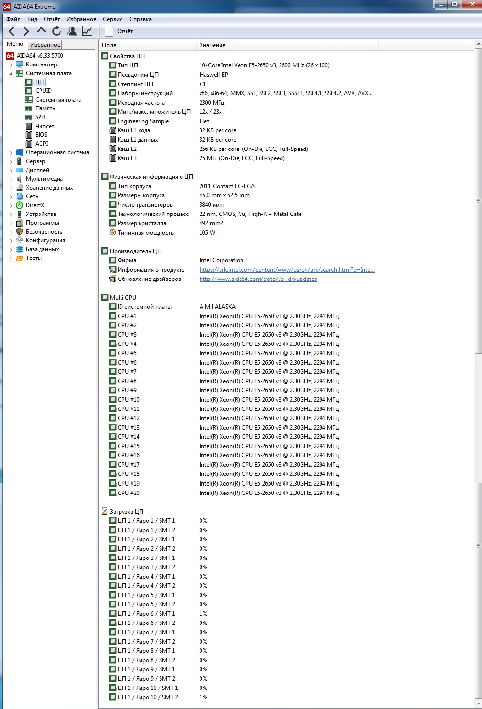Open the user manage icon in toolbar
The width and height of the screenshot is (482, 709).
(72, 31)
